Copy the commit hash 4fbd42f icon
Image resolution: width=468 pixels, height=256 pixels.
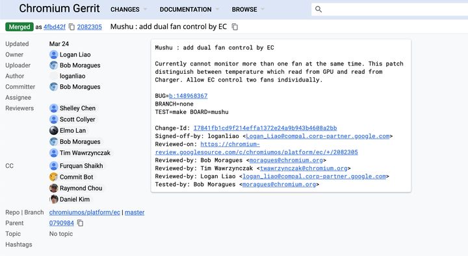point(71,27)
